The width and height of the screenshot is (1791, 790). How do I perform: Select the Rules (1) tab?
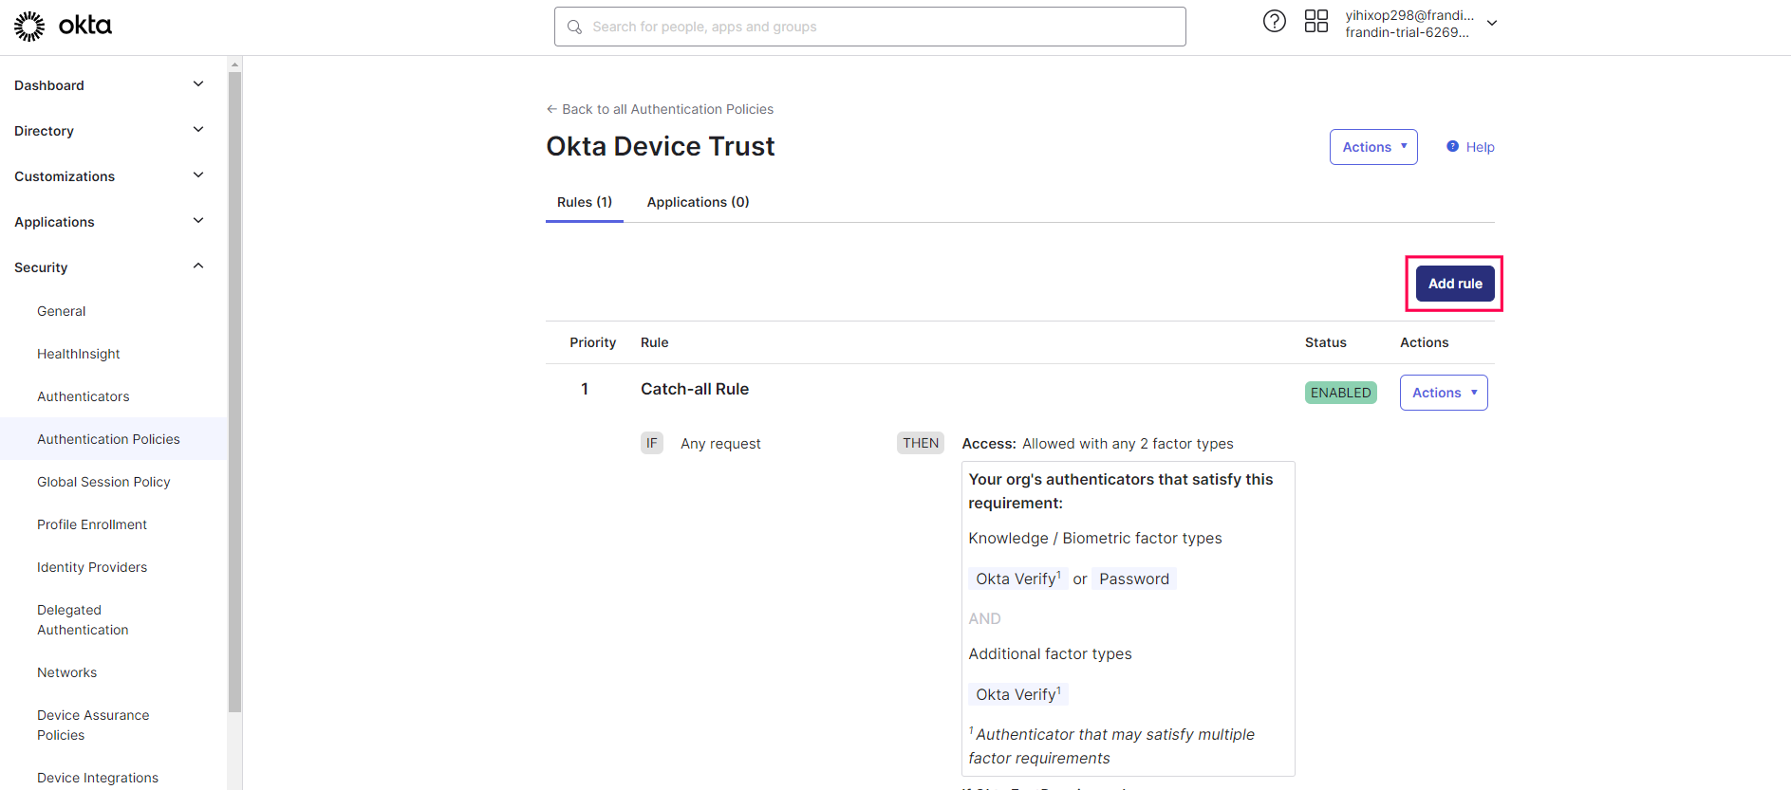(584, 202)
